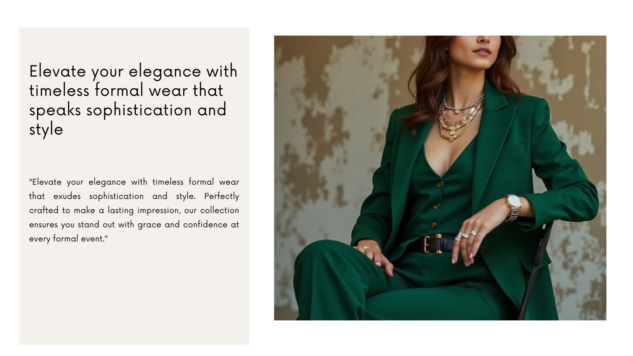Click the ring on the hand resting on knee
This screenshot has width=633, height=356.
coord(366,248)
